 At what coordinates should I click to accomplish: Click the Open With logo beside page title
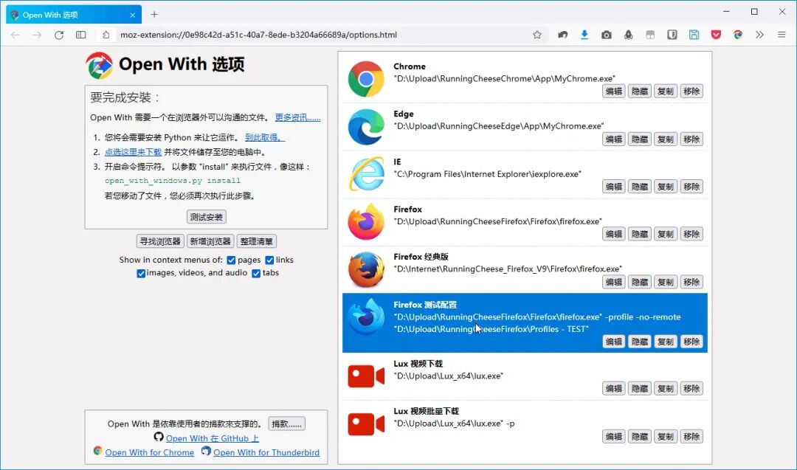pos(99,66)
